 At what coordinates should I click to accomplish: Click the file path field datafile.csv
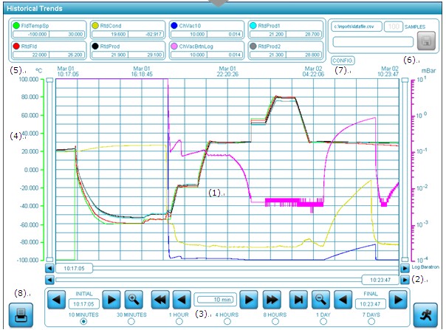coord(357,27)
